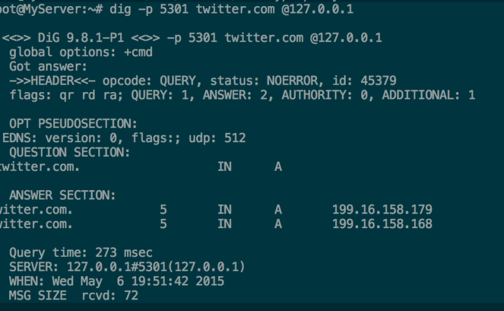Screen dimensions: 504x311
Task: Click the TTL value 5 in first answer
Action: point(163,210)
